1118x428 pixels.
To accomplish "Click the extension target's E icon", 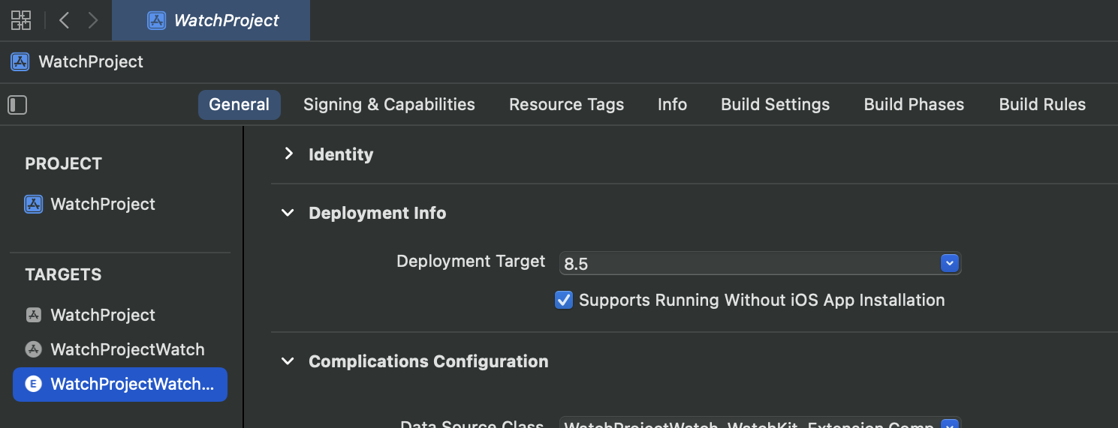I will pos(33,385).
